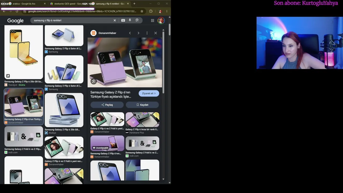Open the blue Z Flip 6 Akakçe thumbnail
This screenshot has height=193, width=343.
(x=64, y=110)
